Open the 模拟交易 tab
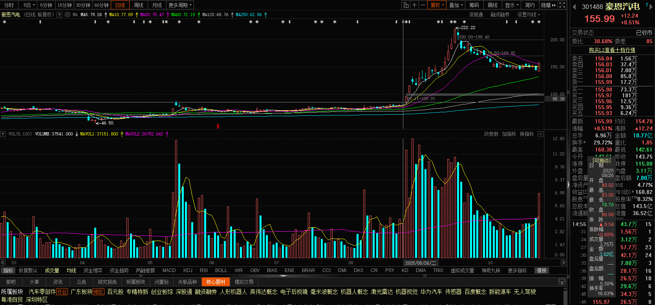The image size is (655, 305). [x=244, y=282]
